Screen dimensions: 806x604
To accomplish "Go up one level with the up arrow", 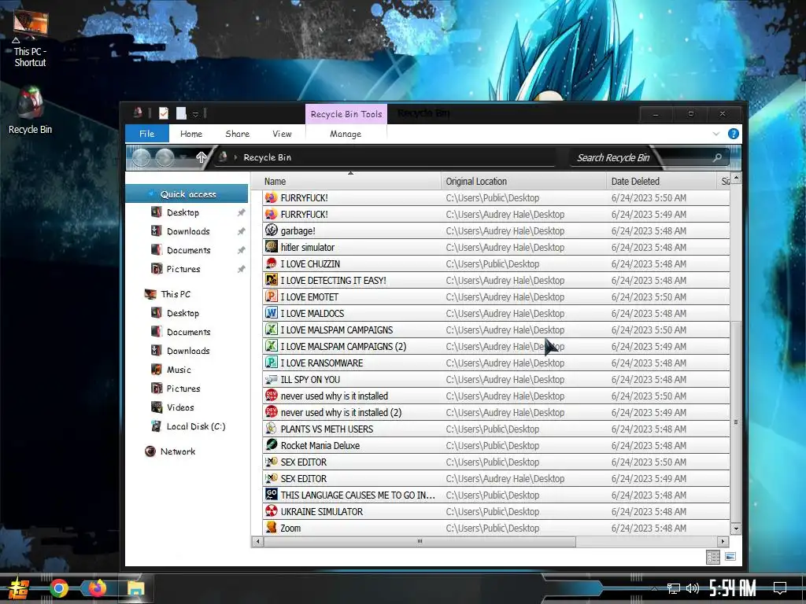I will coord(201,157).
